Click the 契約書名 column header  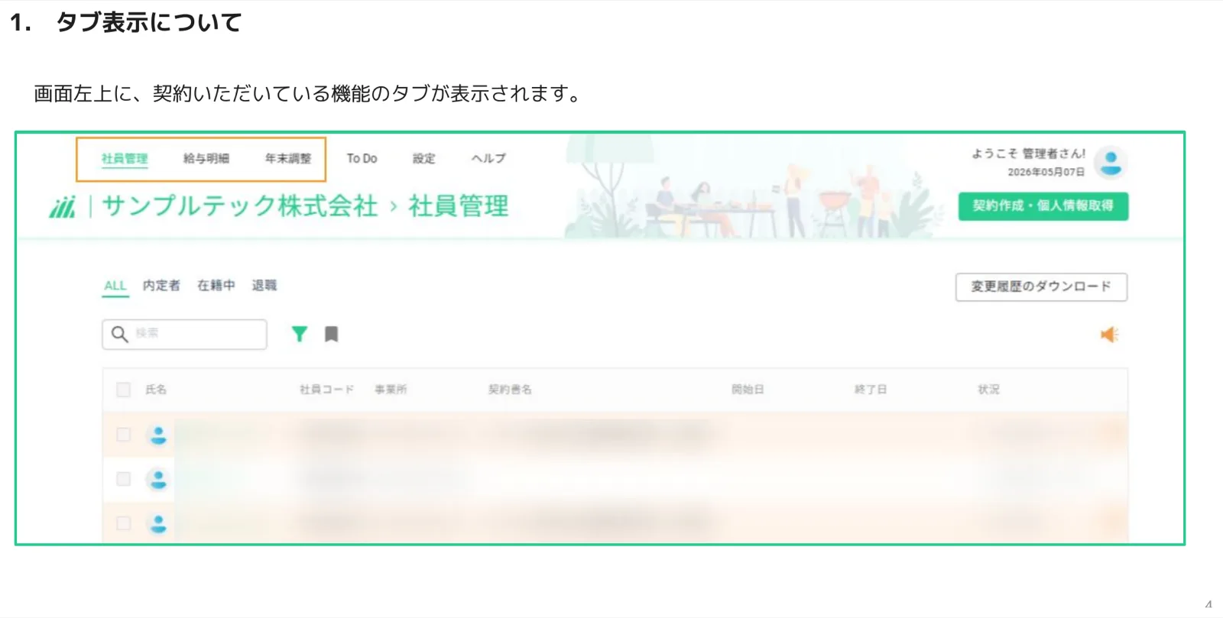tap(510, 390)
